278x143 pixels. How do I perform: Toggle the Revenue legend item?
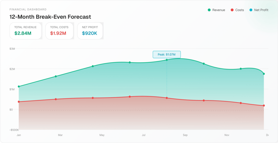point(216,10)
